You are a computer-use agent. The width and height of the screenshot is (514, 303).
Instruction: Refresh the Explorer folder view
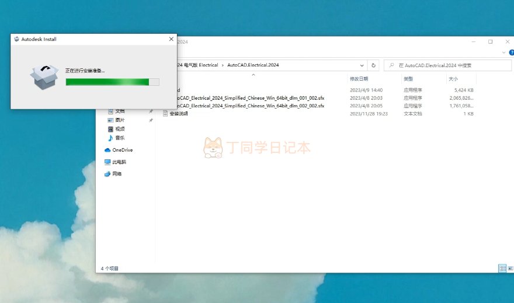tap(373, 65)
